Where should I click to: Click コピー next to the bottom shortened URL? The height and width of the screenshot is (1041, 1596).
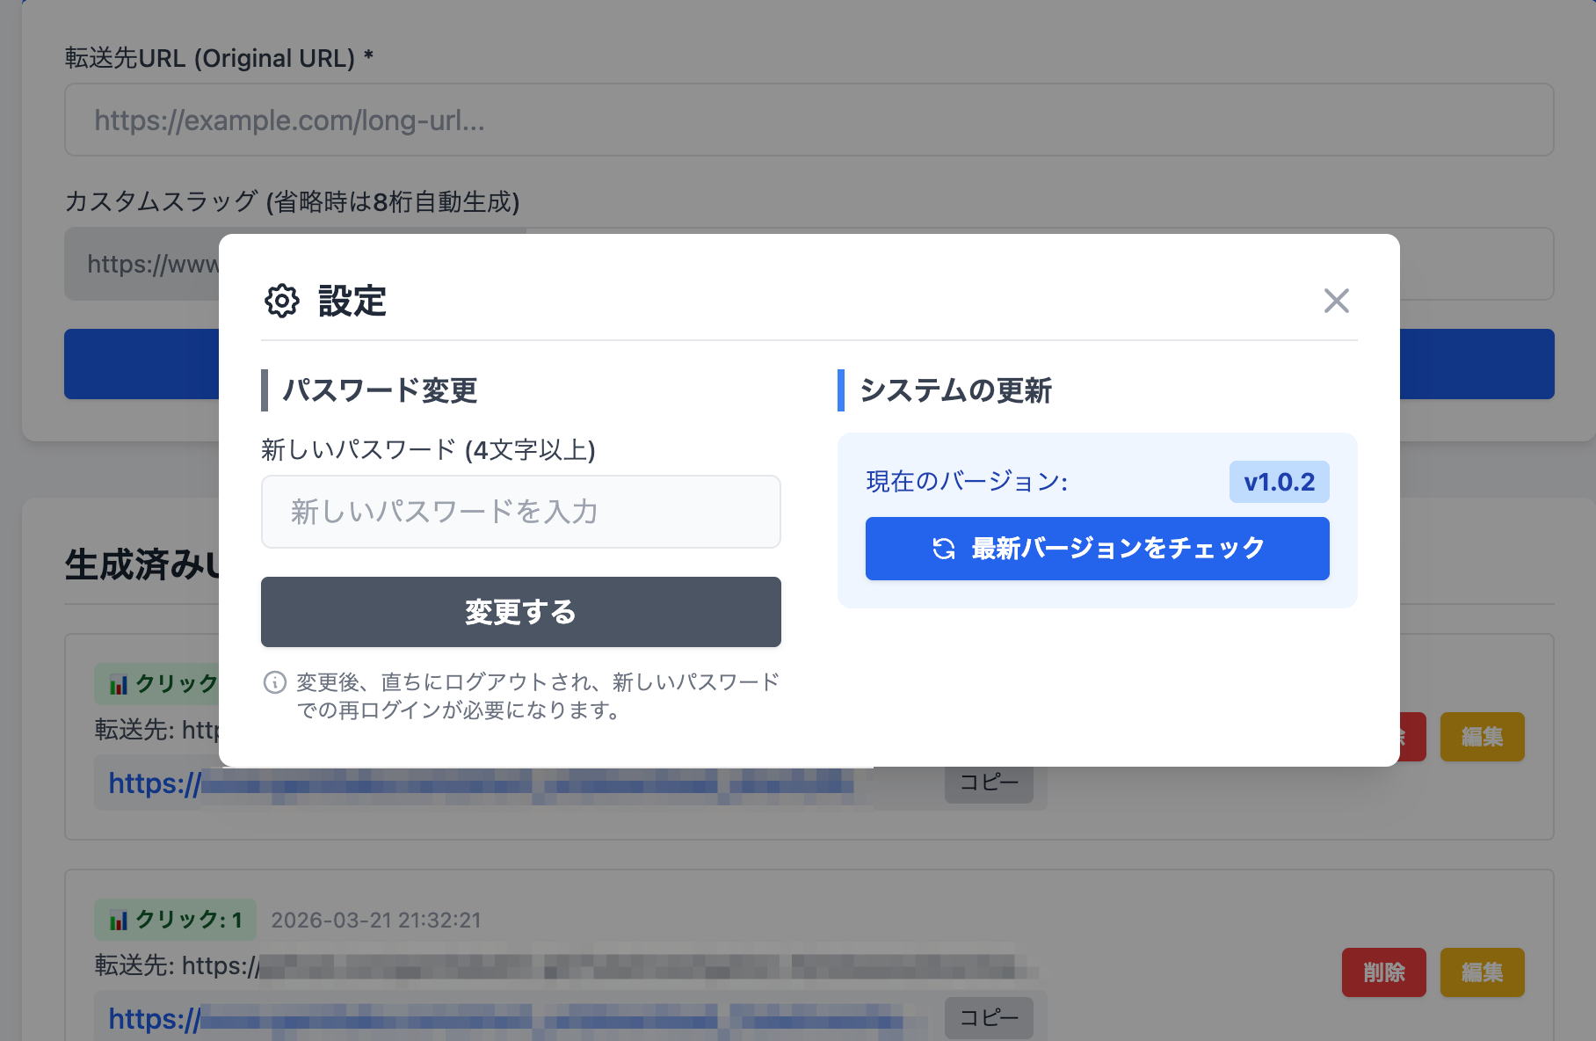pos(989,1017)
